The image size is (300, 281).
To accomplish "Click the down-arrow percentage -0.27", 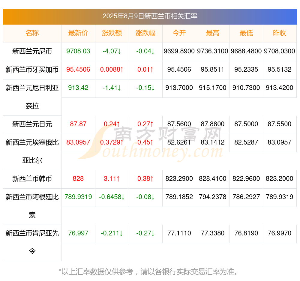I will click(145, 233).
